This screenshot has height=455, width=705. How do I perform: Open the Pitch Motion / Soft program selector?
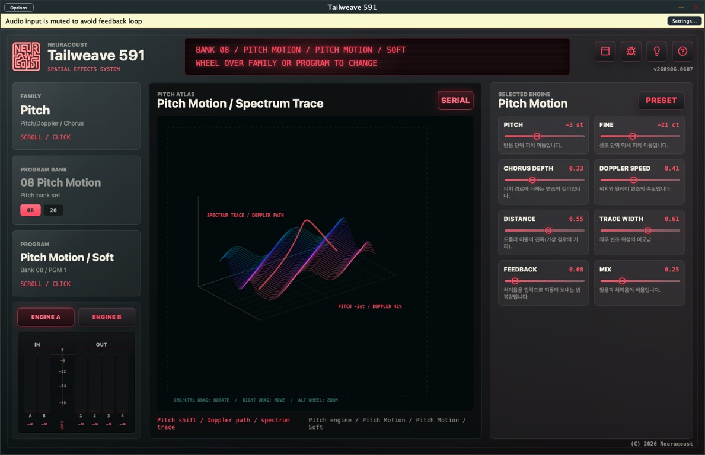click(76, 263)
